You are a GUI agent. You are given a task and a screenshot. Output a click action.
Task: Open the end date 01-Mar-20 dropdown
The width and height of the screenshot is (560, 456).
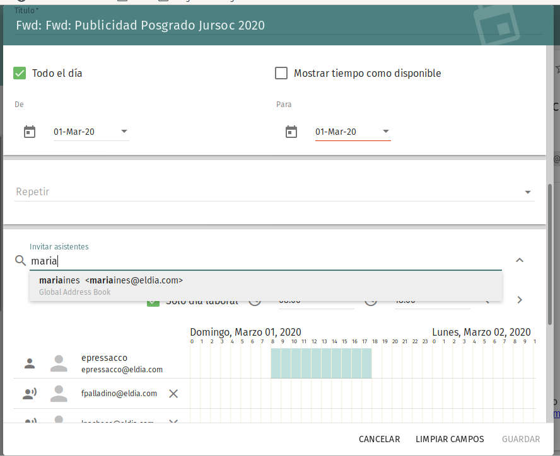coord(385,132)
